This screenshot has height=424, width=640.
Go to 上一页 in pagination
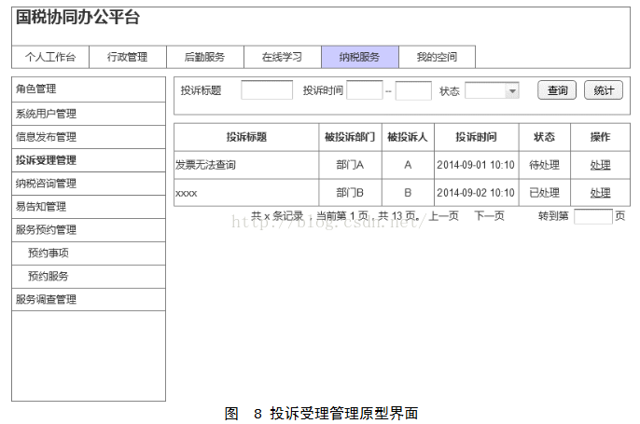point(444,215)
